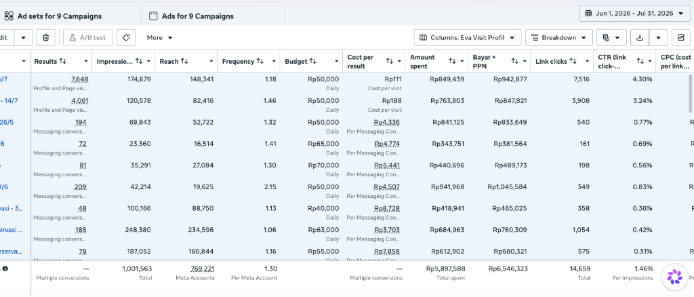Open the Meta AI assistant floating icon
The image size is (694, 297).
pos(675,277)
